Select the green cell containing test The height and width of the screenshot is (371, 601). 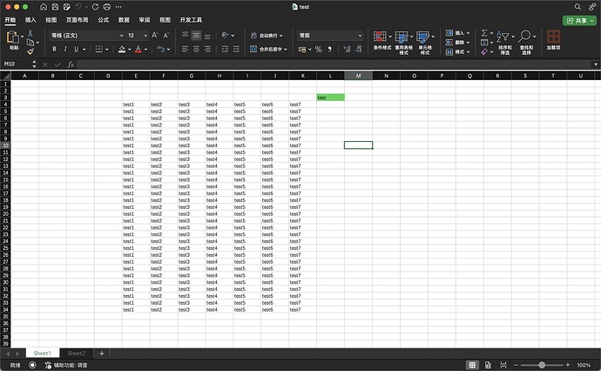click(330, 98)
